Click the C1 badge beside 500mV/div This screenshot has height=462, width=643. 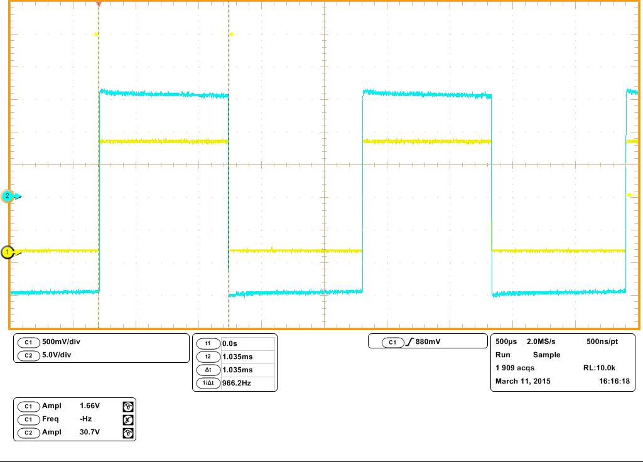[28, 342]
